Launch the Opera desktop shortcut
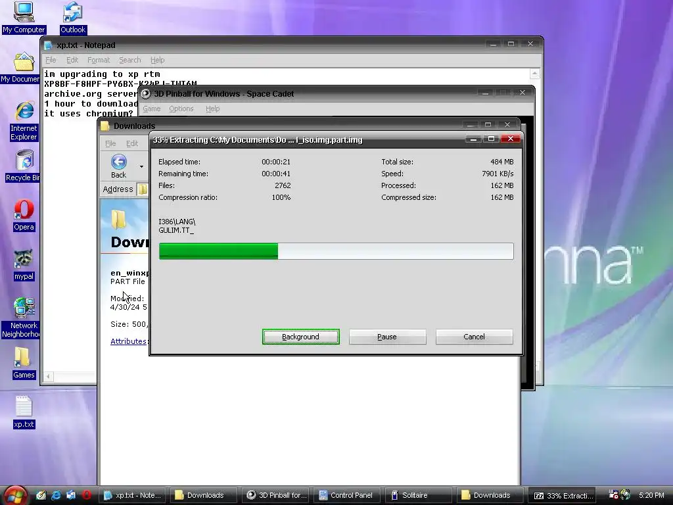673x505 pixels. click(24, 216)
